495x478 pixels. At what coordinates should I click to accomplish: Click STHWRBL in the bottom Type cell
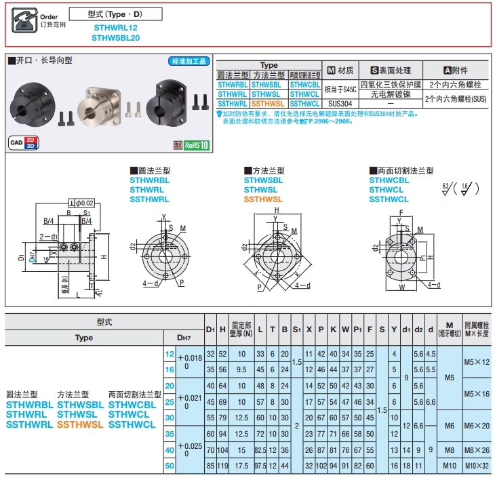30,405
